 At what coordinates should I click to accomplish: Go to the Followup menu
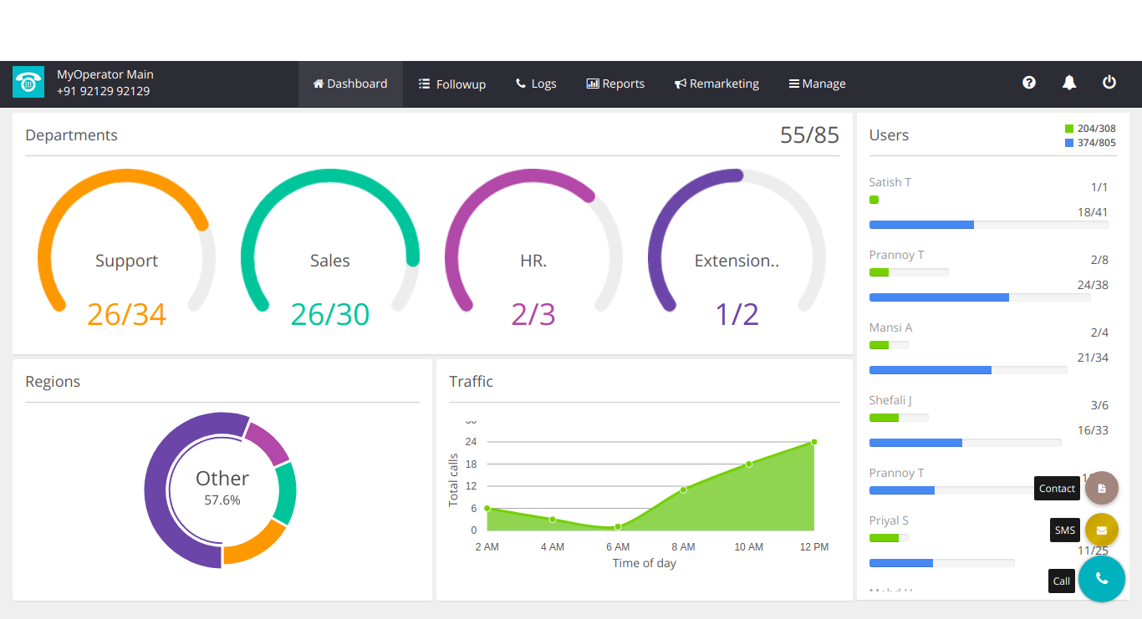pos(452,84)
